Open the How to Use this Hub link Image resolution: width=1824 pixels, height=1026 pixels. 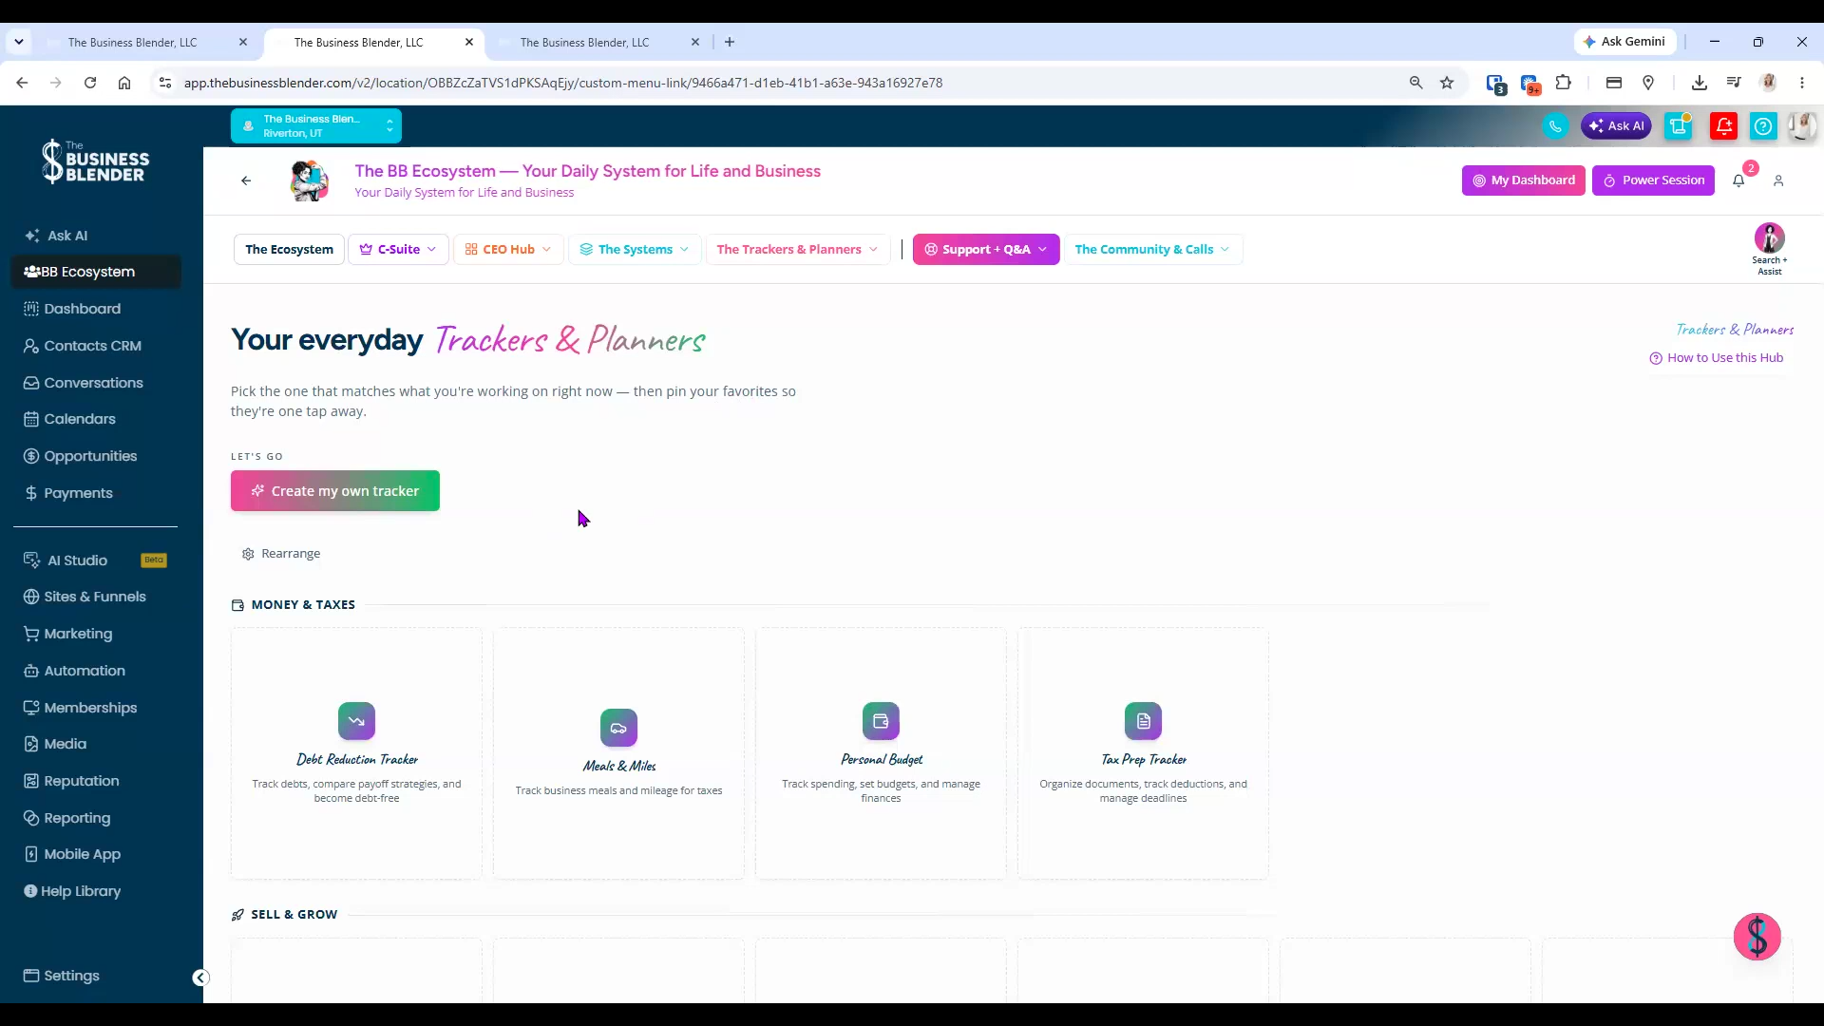[x=1717, y=358]
